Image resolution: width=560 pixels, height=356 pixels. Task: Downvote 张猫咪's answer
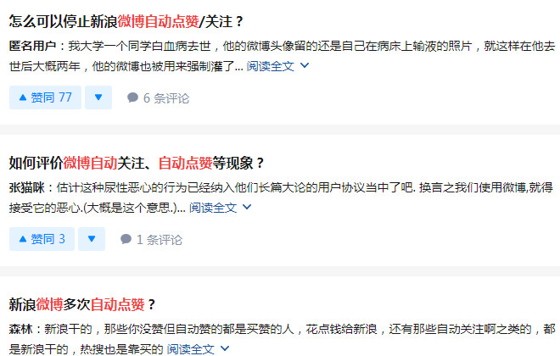(92, 239)
